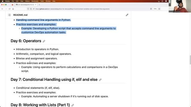Open the site permissions icon in address bar
The width and height of the screenshot is (191, 107).
34,9
